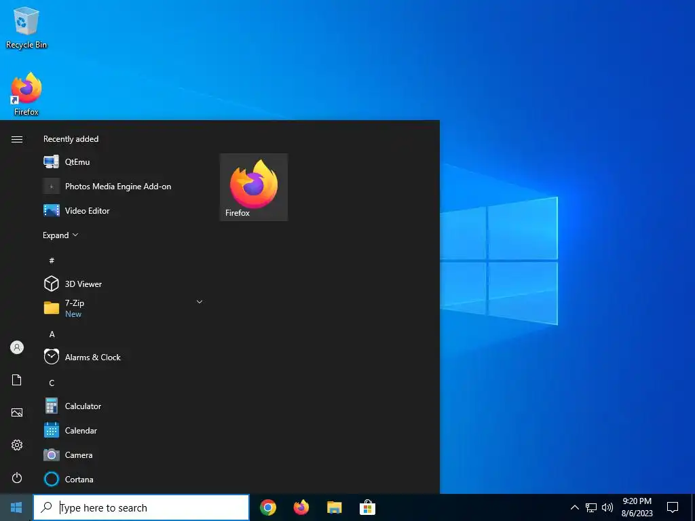Click the Windows Start button

[16, 507]
